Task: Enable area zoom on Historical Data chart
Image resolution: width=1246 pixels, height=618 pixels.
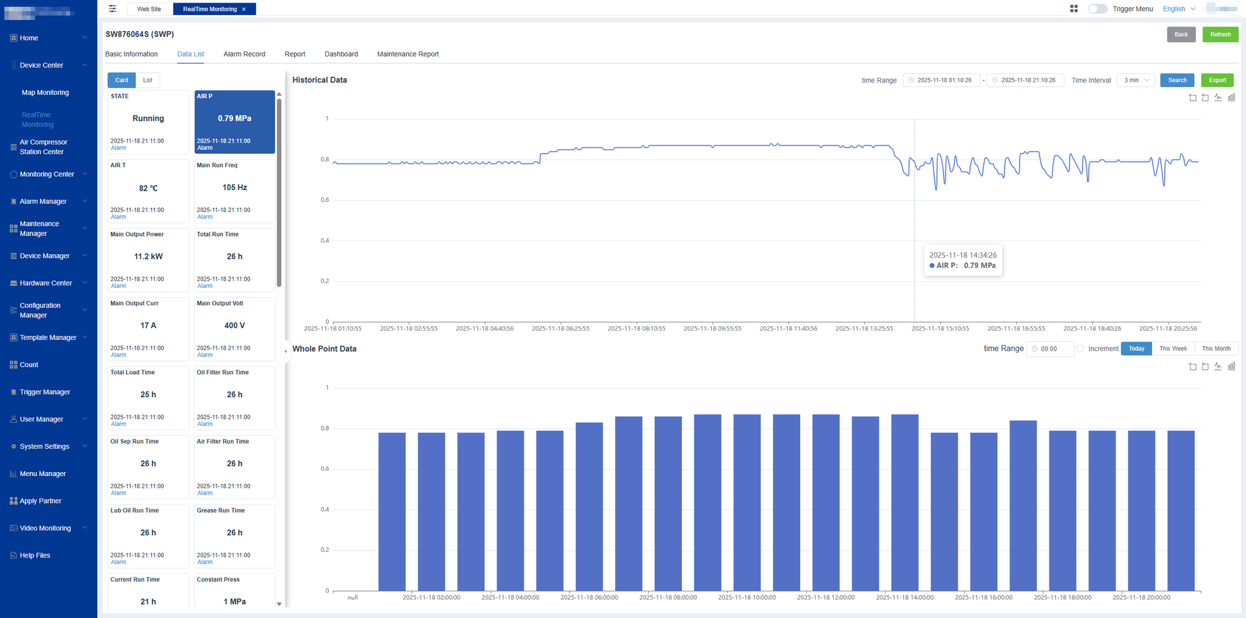Action: (1192, 98)
